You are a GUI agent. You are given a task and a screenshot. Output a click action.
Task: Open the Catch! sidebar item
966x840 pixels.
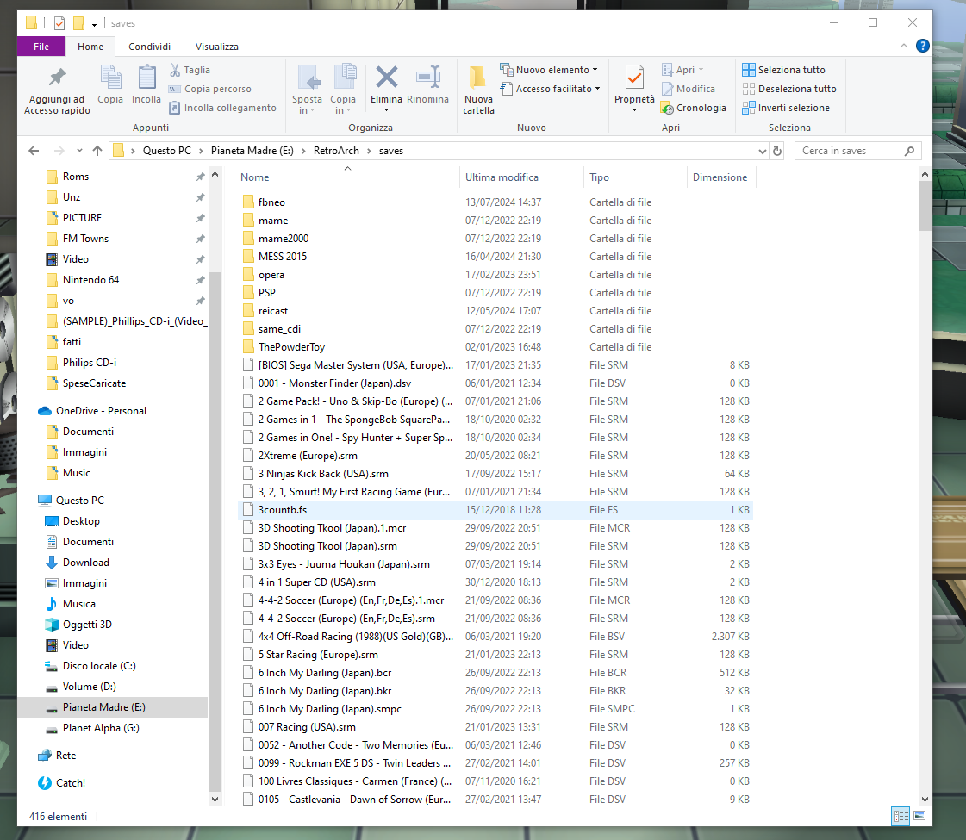(61, 783)
